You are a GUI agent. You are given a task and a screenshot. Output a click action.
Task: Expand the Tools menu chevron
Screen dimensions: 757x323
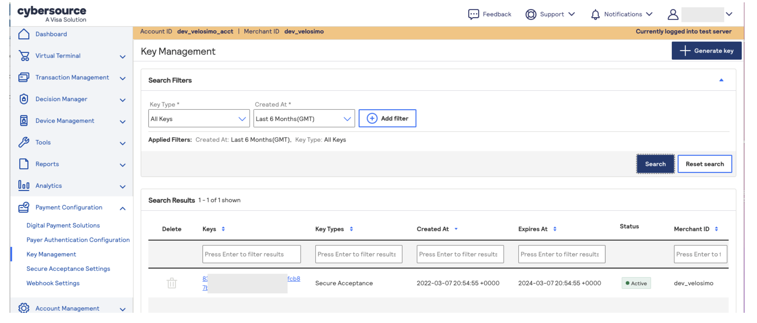click(x=123, y=143)
